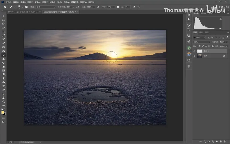Image resolution: width=230 pixels, height=144 pixels.
Task: Open the Layers panel flyout menu
Action: (x=228, y=33)
